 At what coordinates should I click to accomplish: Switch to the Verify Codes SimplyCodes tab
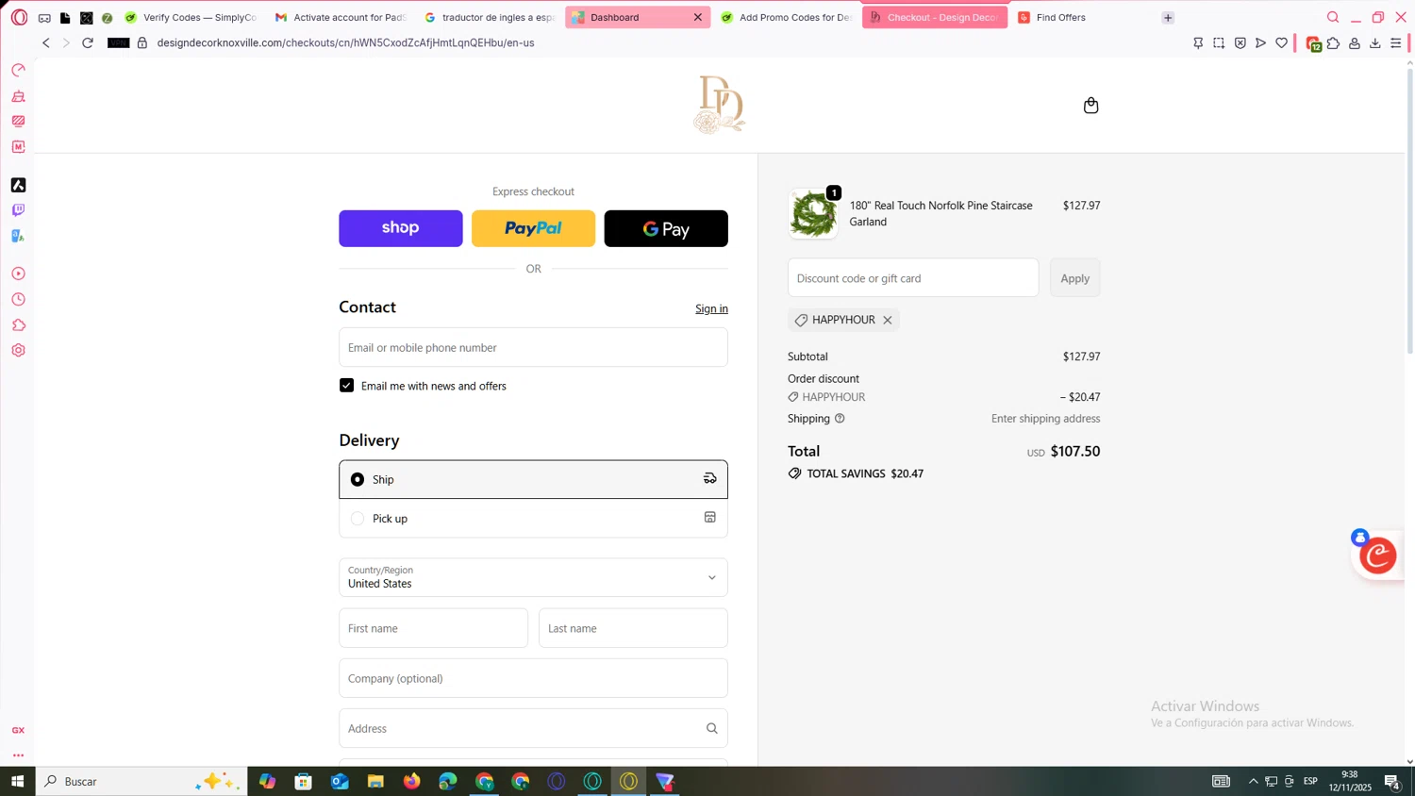191,17
